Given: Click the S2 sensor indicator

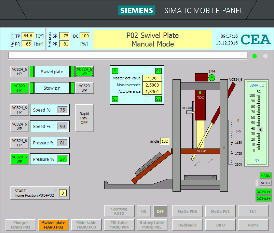Looking at the screenshot, I should 159,99.
